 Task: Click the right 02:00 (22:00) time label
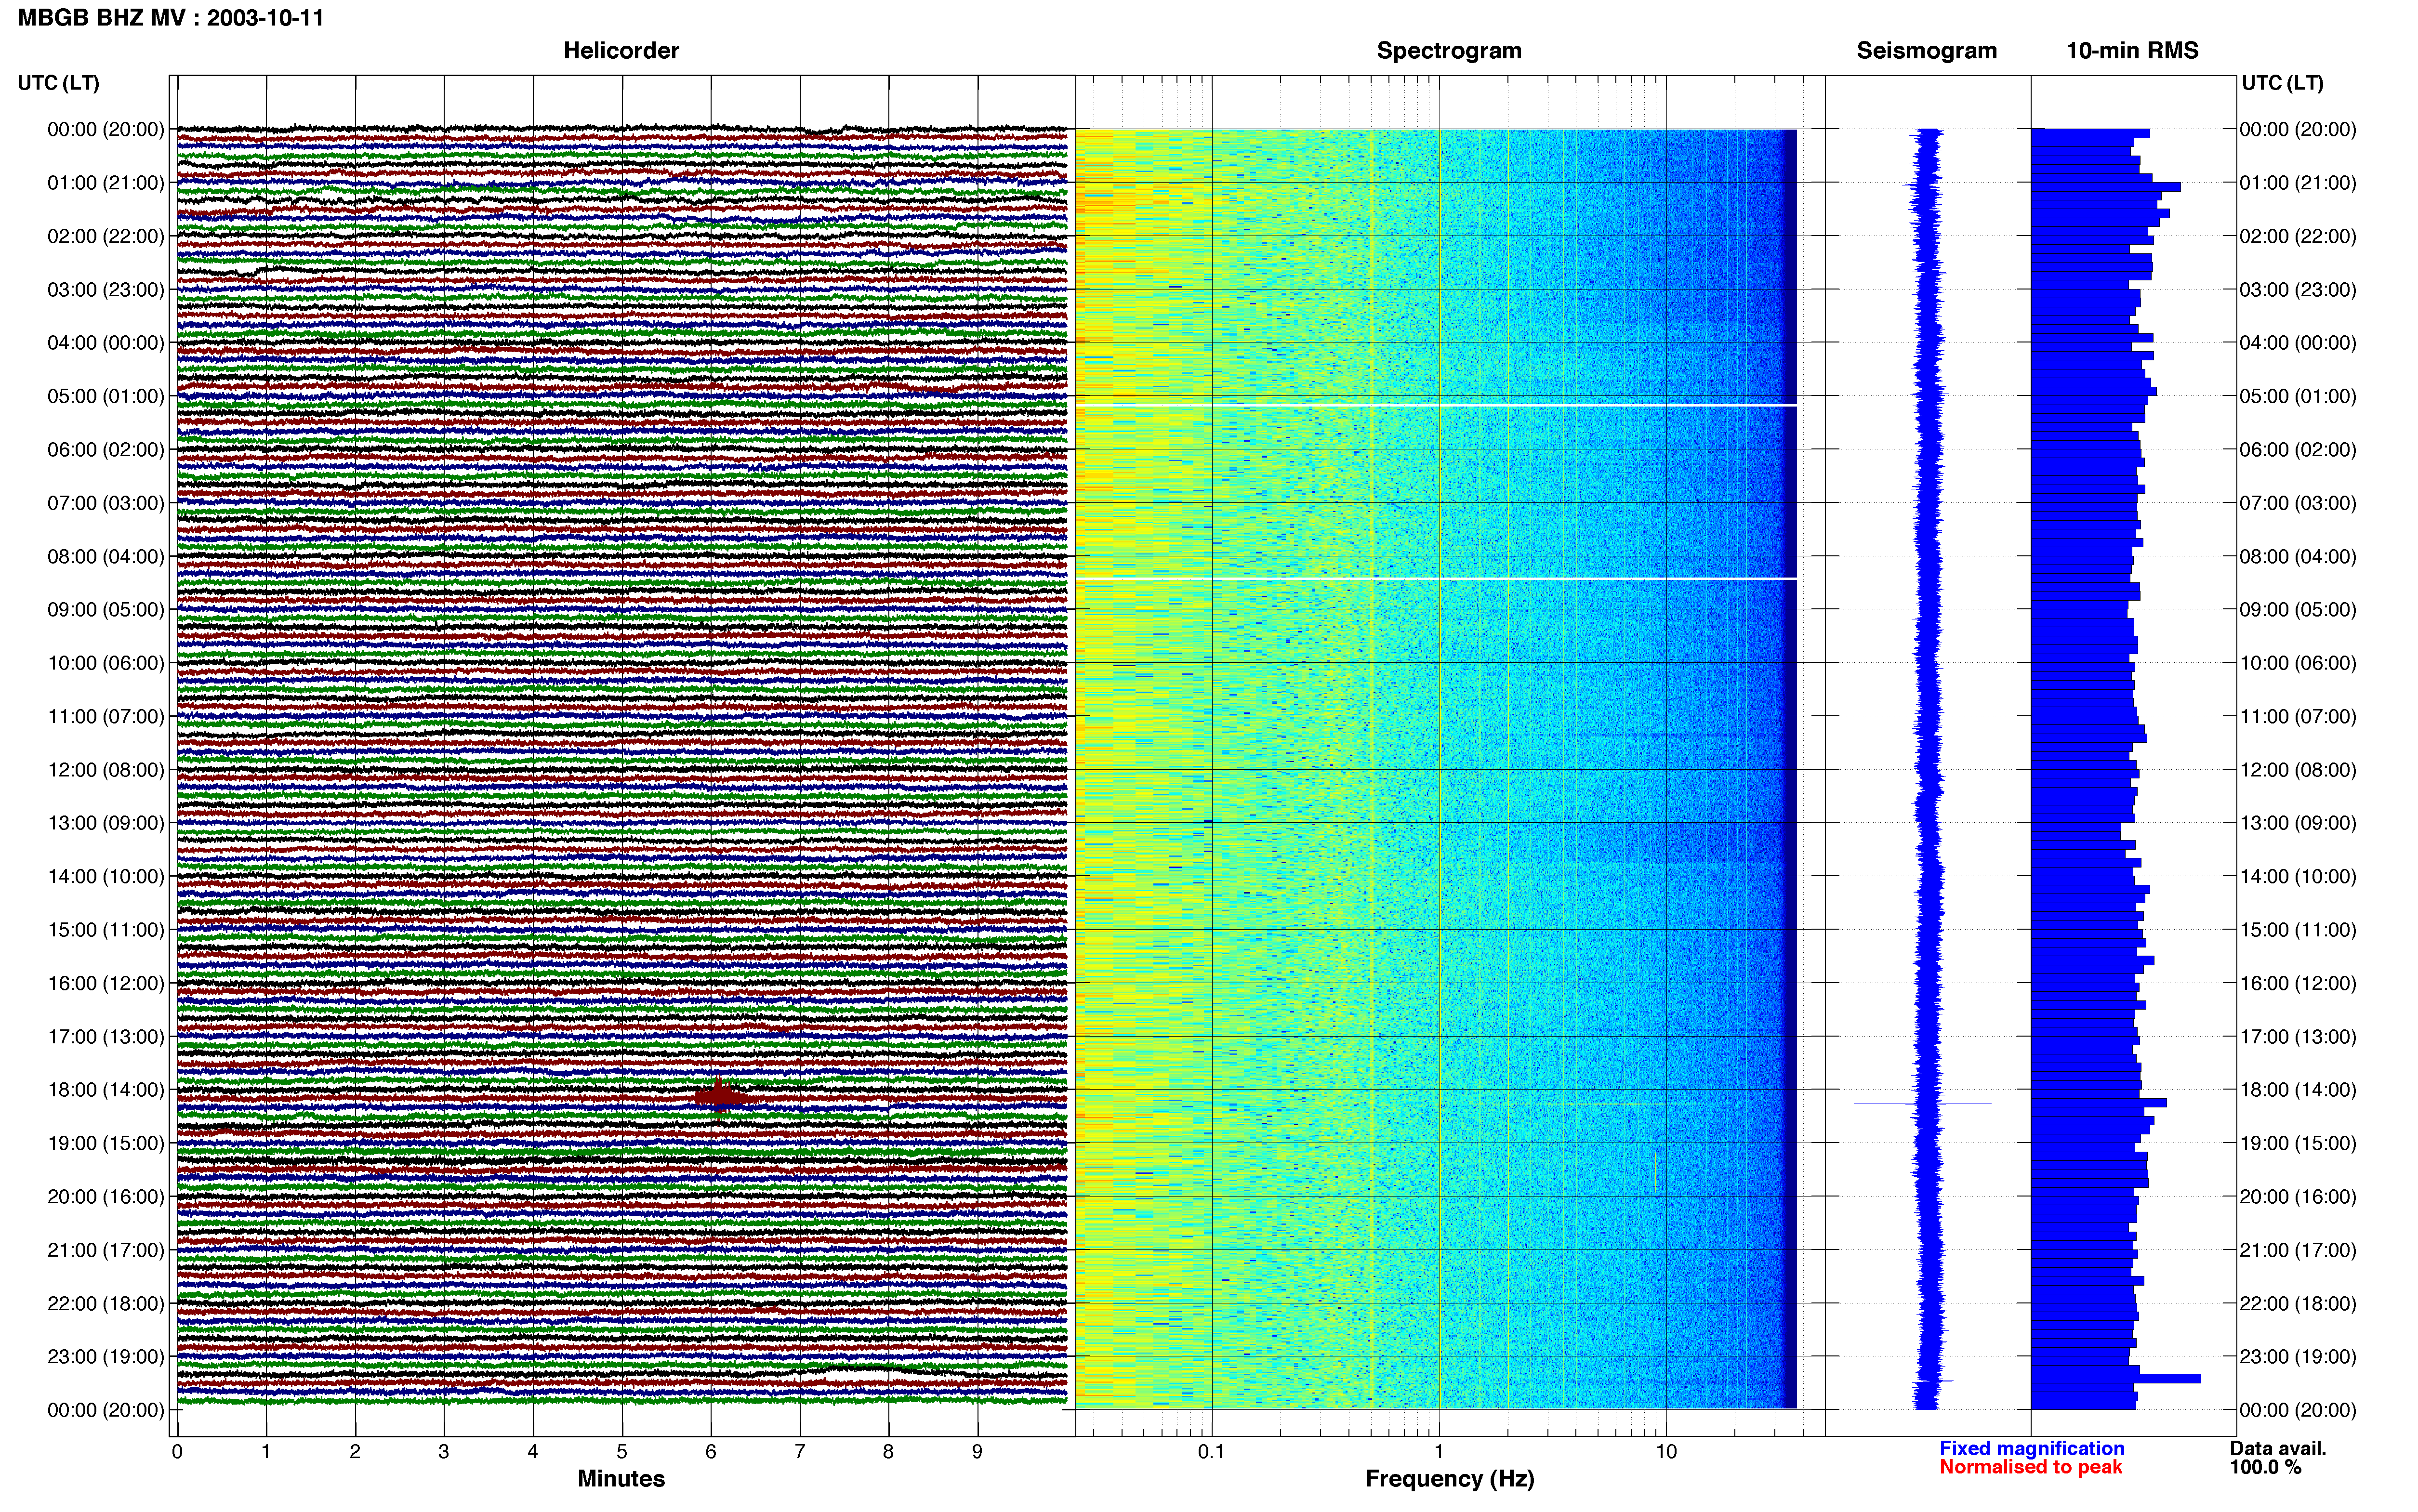tap(2298, 236)
